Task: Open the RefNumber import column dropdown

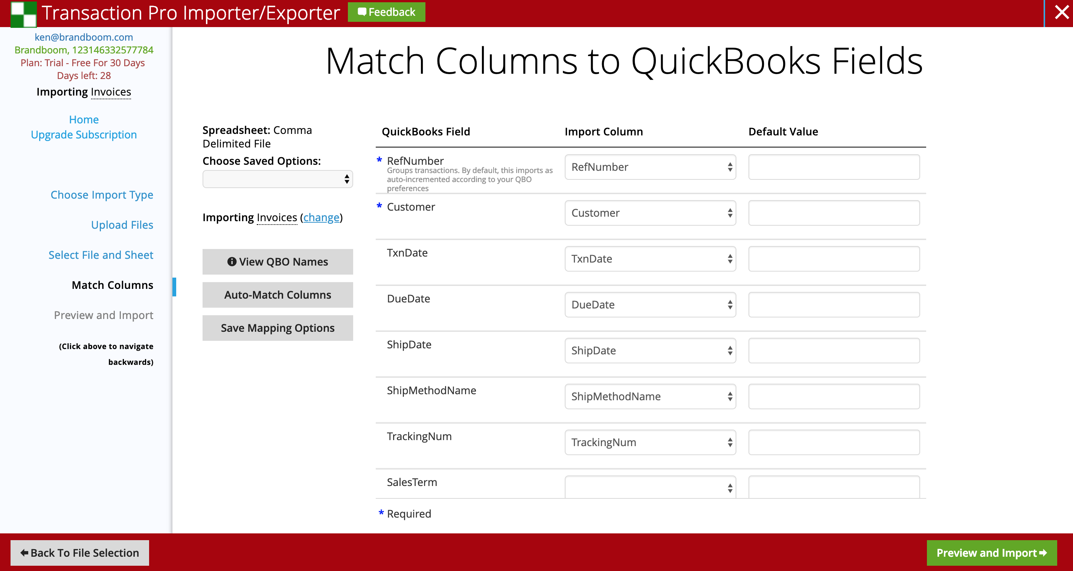Action: coord(650,167)
